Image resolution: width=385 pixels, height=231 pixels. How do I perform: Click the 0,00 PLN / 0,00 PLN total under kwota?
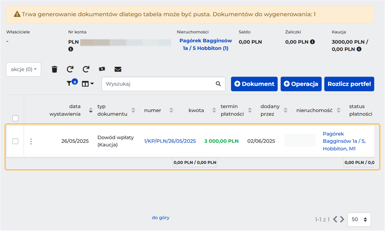(195, 162)
